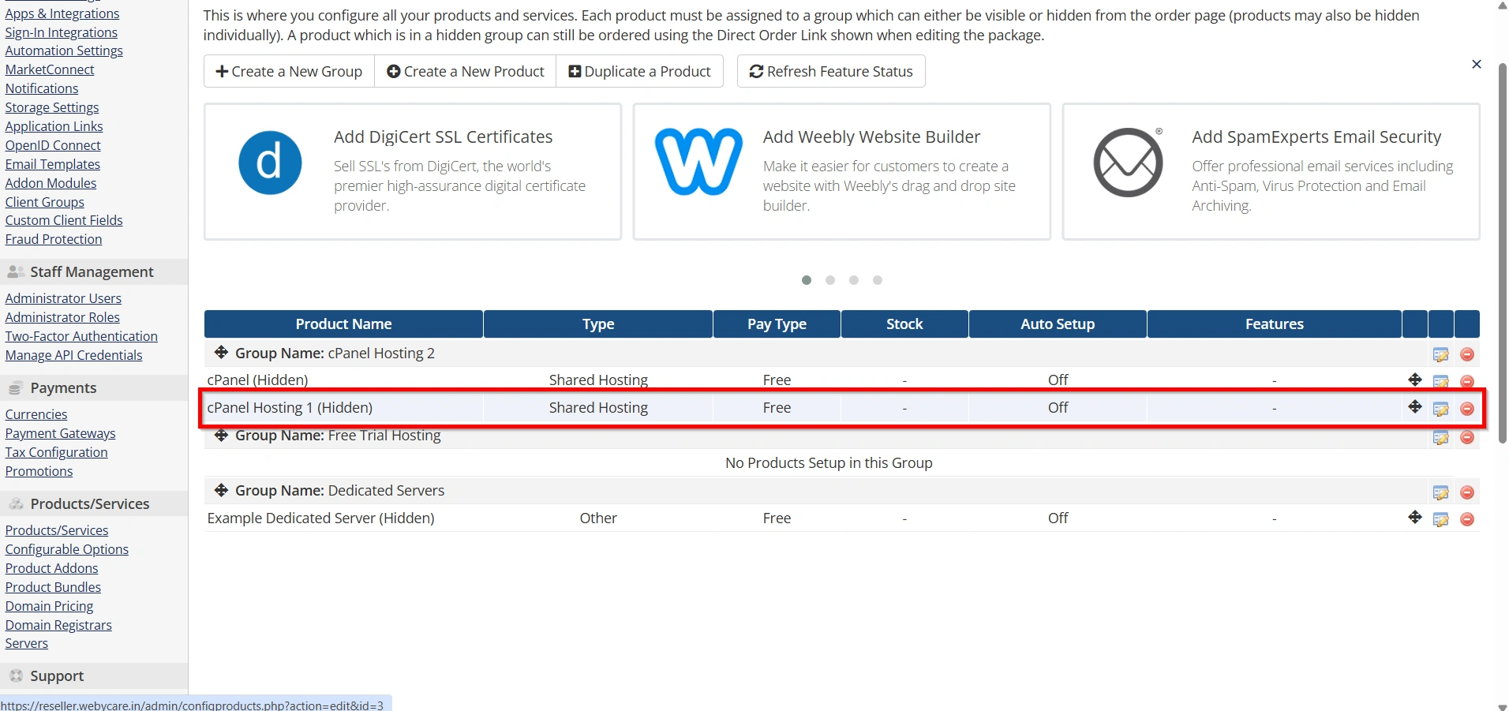Open Add Weebly Website Builder card
This screenshot has height=711, width=1509.
pos(842,171)
